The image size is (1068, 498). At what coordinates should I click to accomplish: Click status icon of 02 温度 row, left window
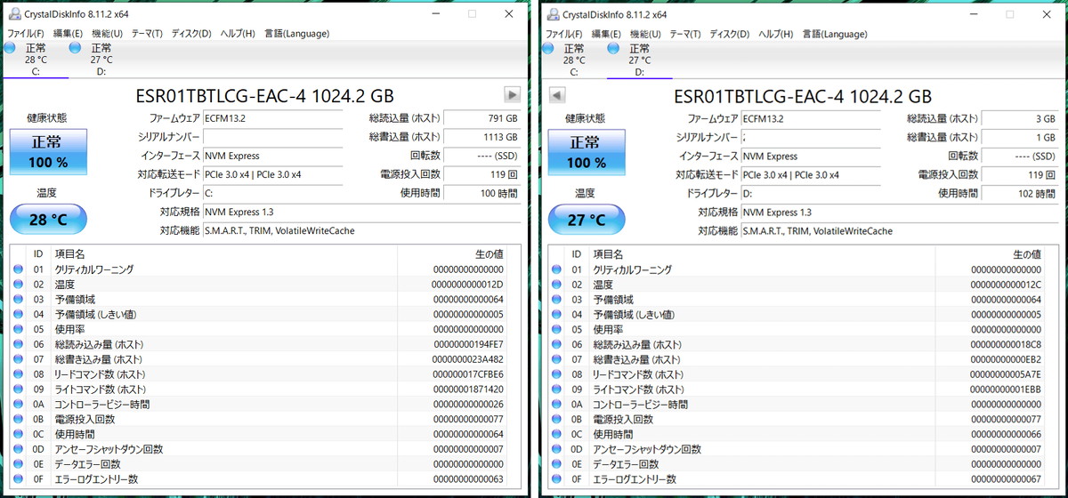[19, 285]
